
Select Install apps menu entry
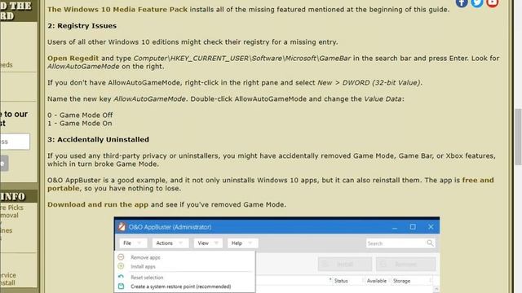tap(144, 266)
